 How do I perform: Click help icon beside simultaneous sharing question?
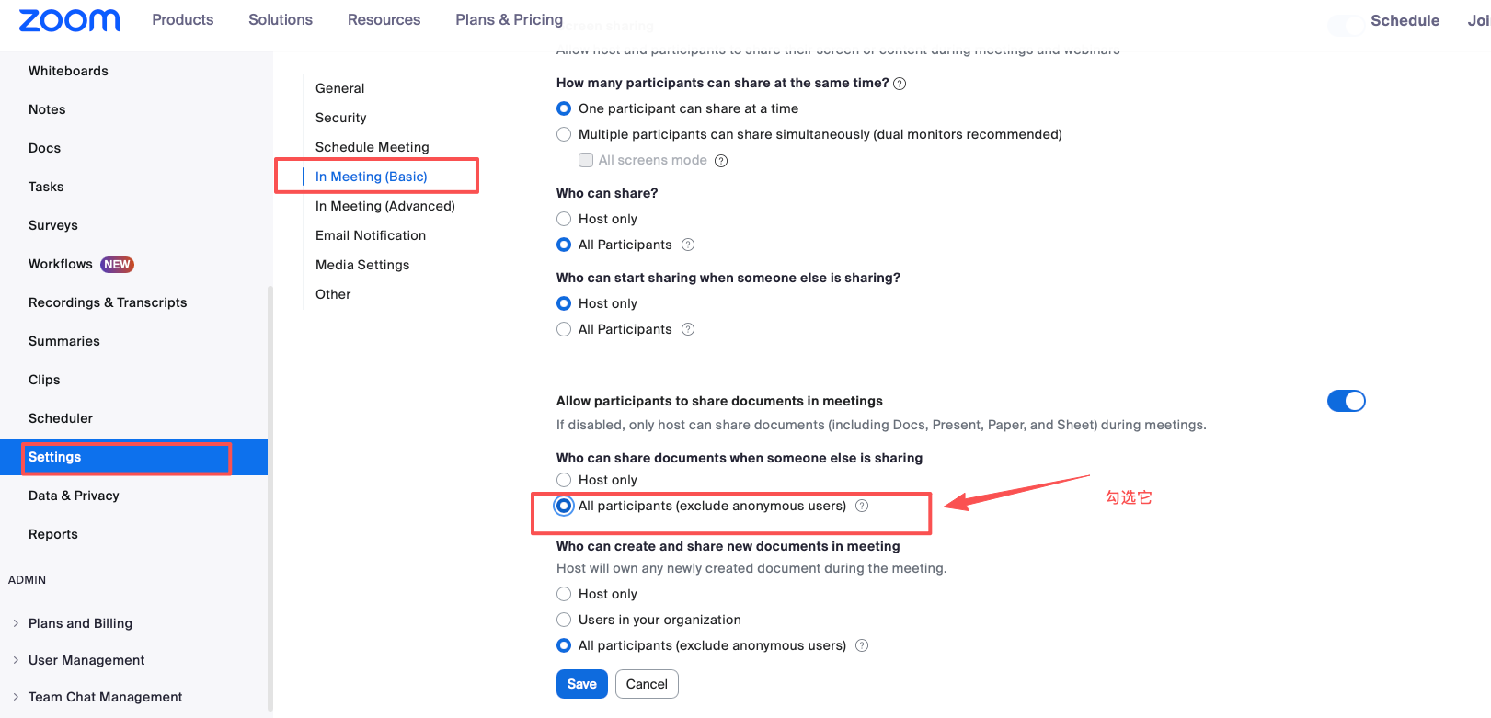(x=900, y=84)
